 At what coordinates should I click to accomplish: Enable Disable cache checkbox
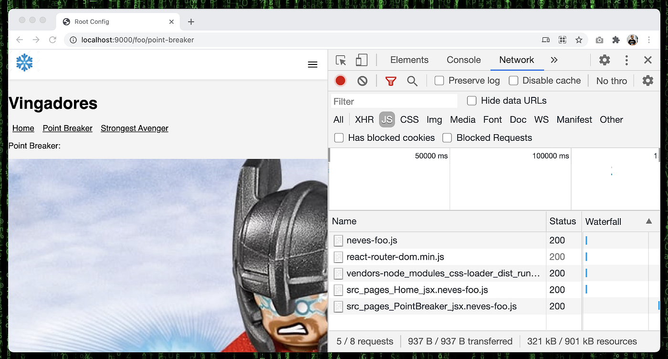[x=513, y=81]
